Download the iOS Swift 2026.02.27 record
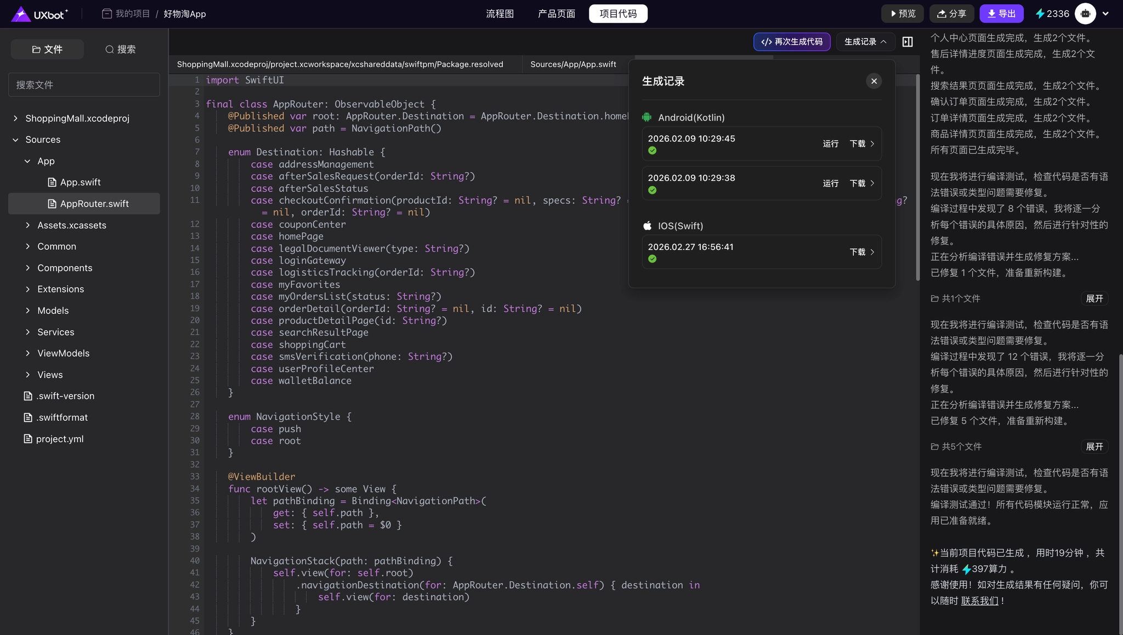1123x635 pixels. [x=858, y=252]
